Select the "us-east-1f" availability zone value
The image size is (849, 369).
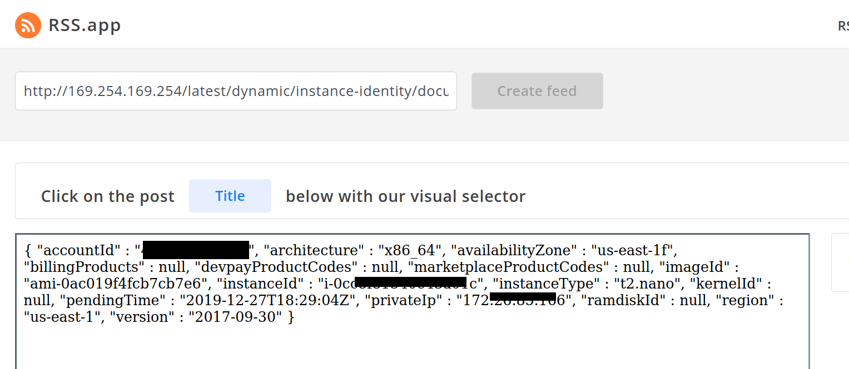pyautogui.click(x=632, y=250)
